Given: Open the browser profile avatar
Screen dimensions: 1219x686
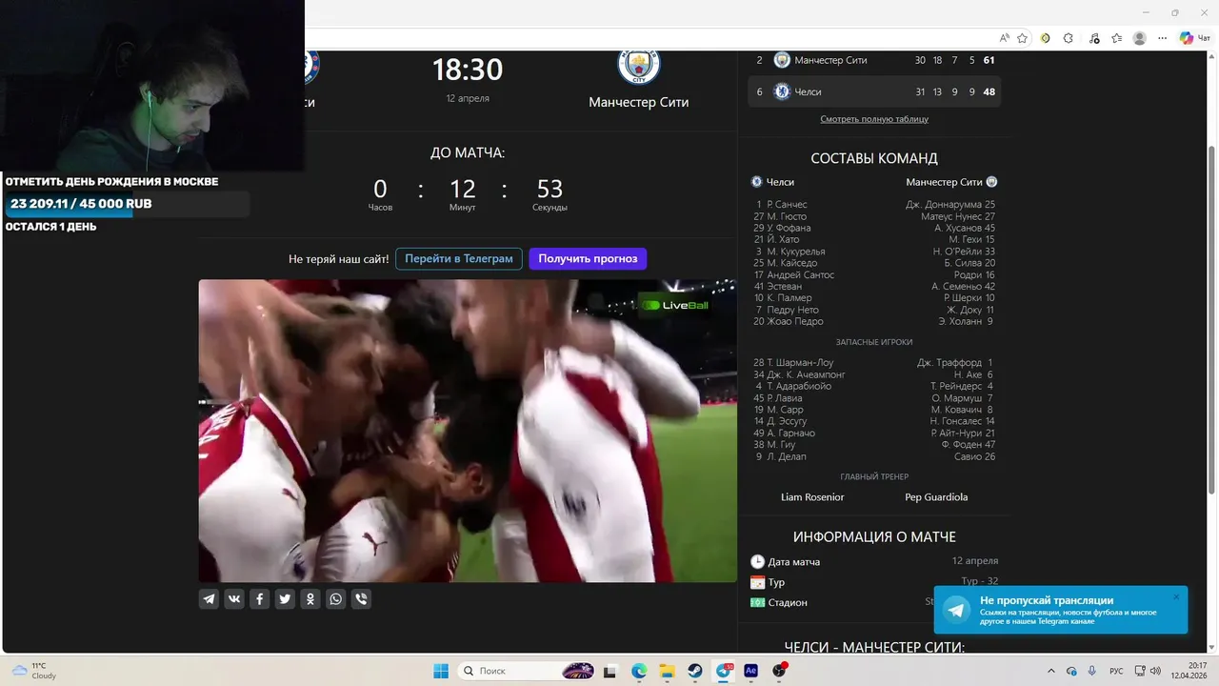Looking at the screenshot, I should 1140,38.
